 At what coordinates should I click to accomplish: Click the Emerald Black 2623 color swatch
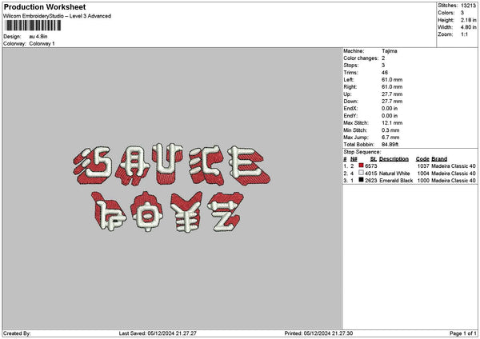point(362,180)
